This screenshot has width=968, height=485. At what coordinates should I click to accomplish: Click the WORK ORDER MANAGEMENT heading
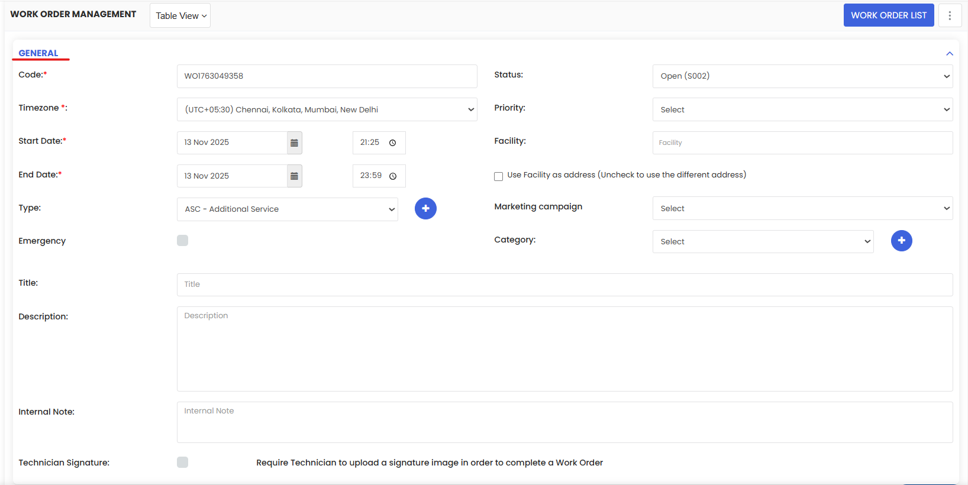[73, 14]
